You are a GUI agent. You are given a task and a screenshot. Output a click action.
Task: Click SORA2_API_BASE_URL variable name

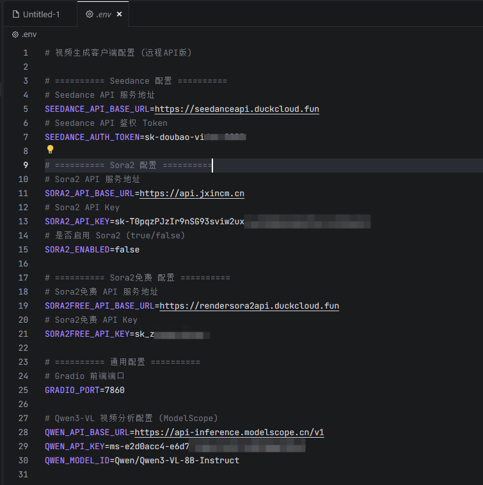(x=90, y=194)
